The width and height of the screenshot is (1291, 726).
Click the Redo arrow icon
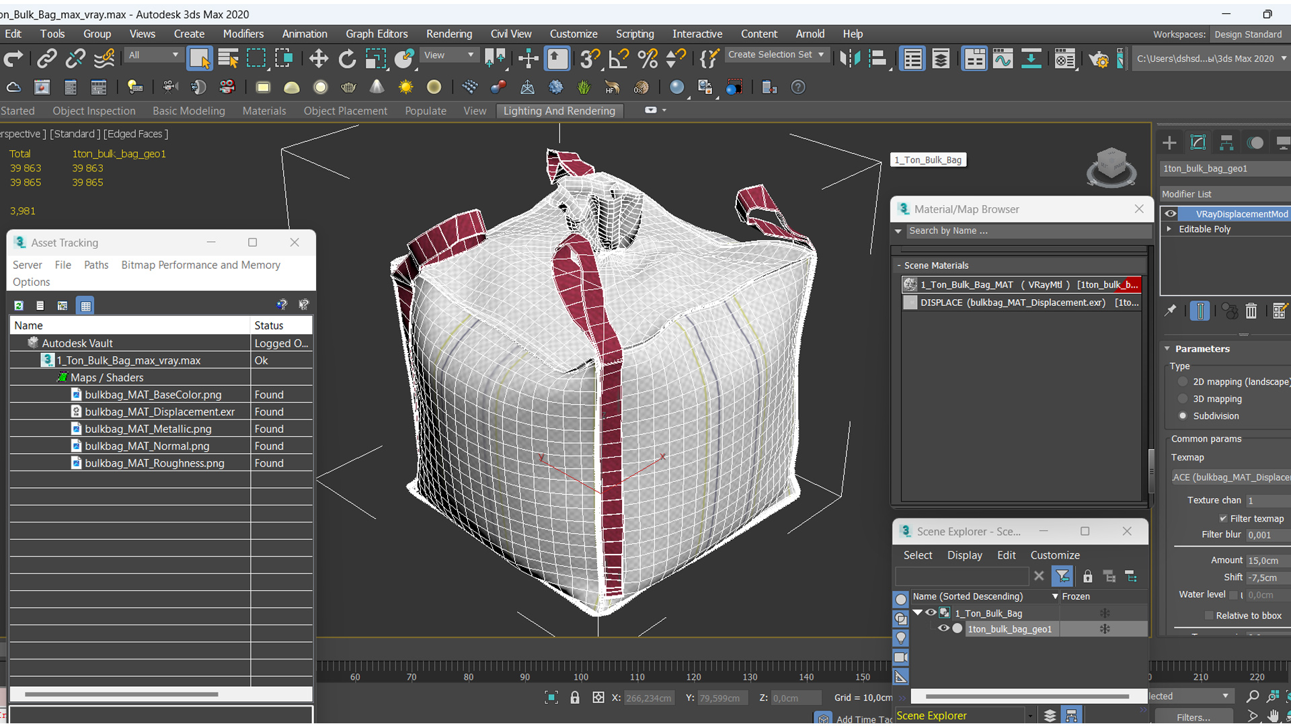pos(13,59)
